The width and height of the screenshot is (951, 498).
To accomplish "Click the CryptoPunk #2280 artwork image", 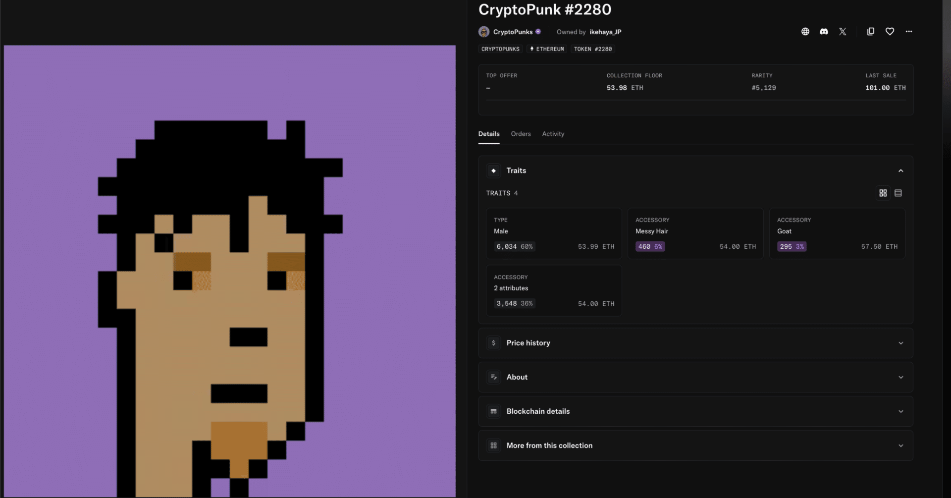I will pos(230,271).
